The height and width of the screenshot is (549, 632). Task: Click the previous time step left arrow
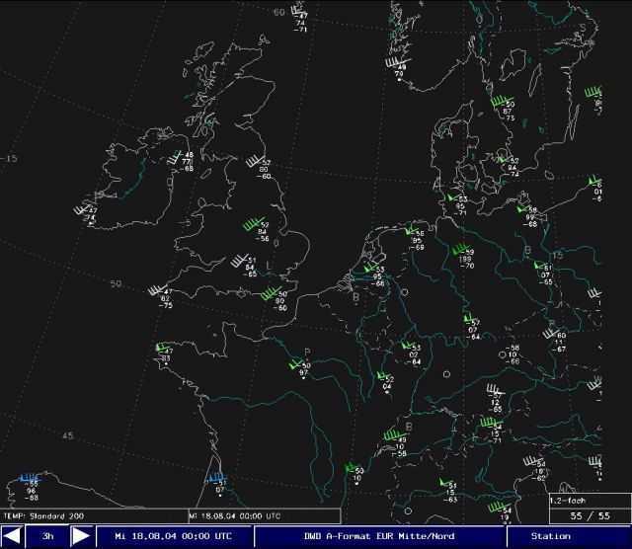[14, 536]
